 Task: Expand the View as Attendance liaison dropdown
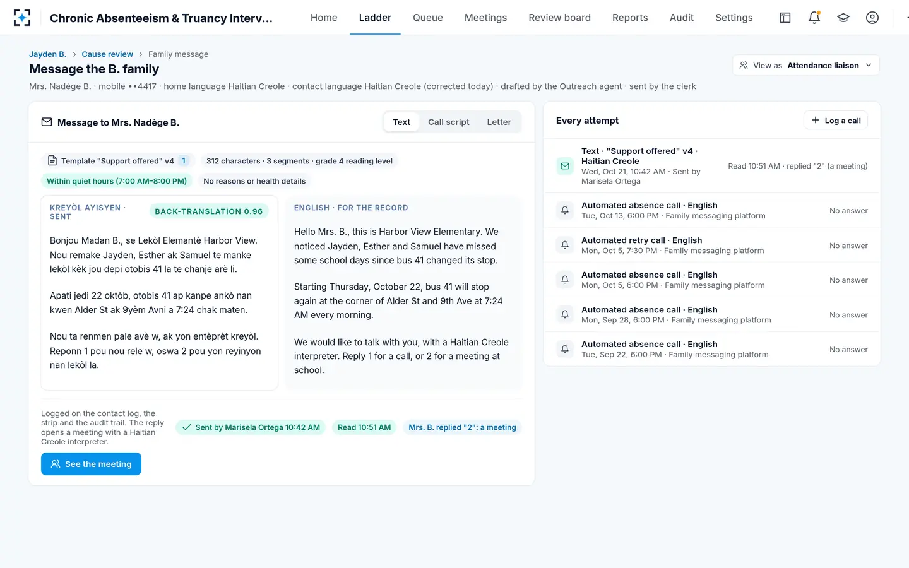(806, 65)
